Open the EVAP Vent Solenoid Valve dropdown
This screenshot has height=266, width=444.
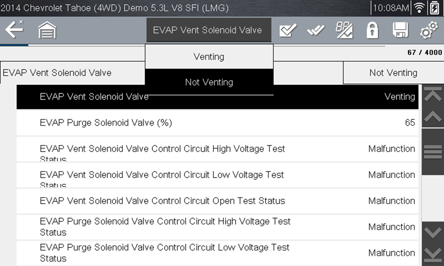point(209,30)
